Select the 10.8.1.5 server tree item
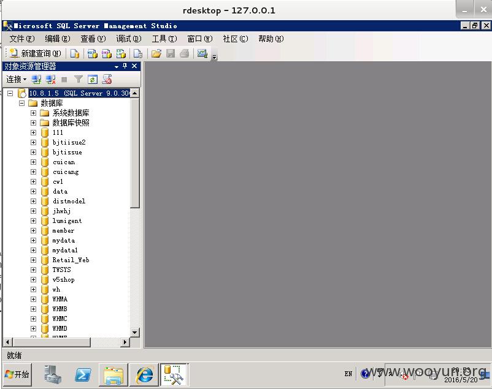Screen dimensions: 492x389 [x=79, y=93]
